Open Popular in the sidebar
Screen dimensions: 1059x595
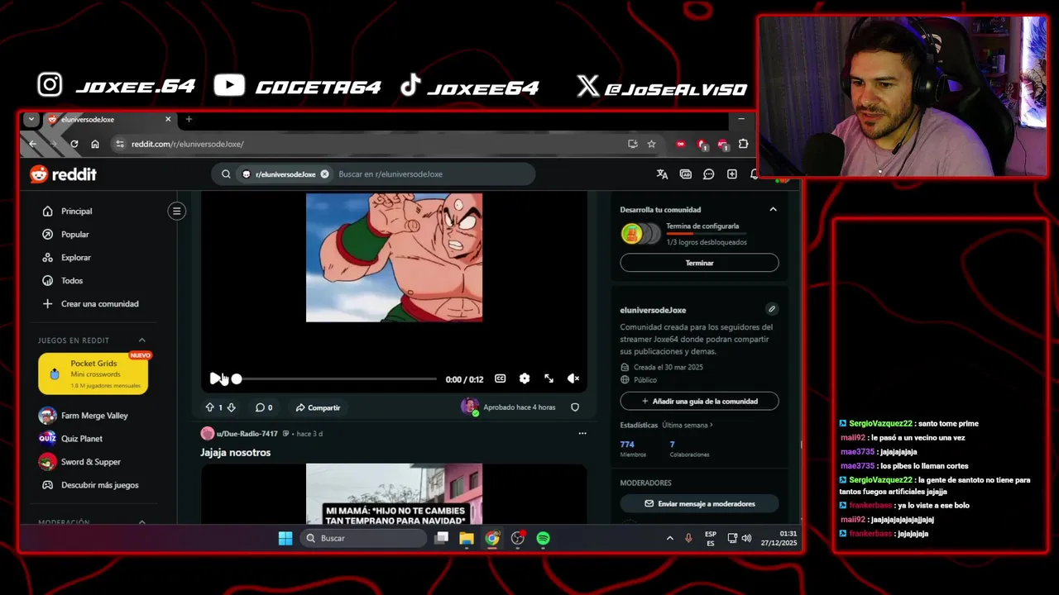tap(74, 235)
